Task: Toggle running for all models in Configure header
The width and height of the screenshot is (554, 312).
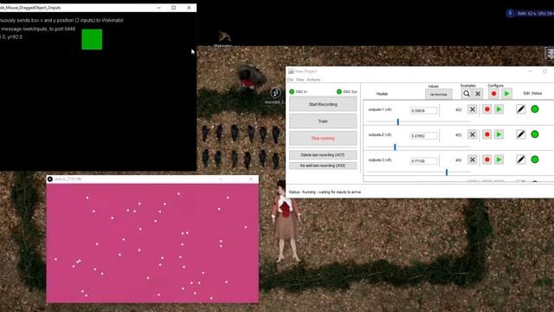Action: 506,94
